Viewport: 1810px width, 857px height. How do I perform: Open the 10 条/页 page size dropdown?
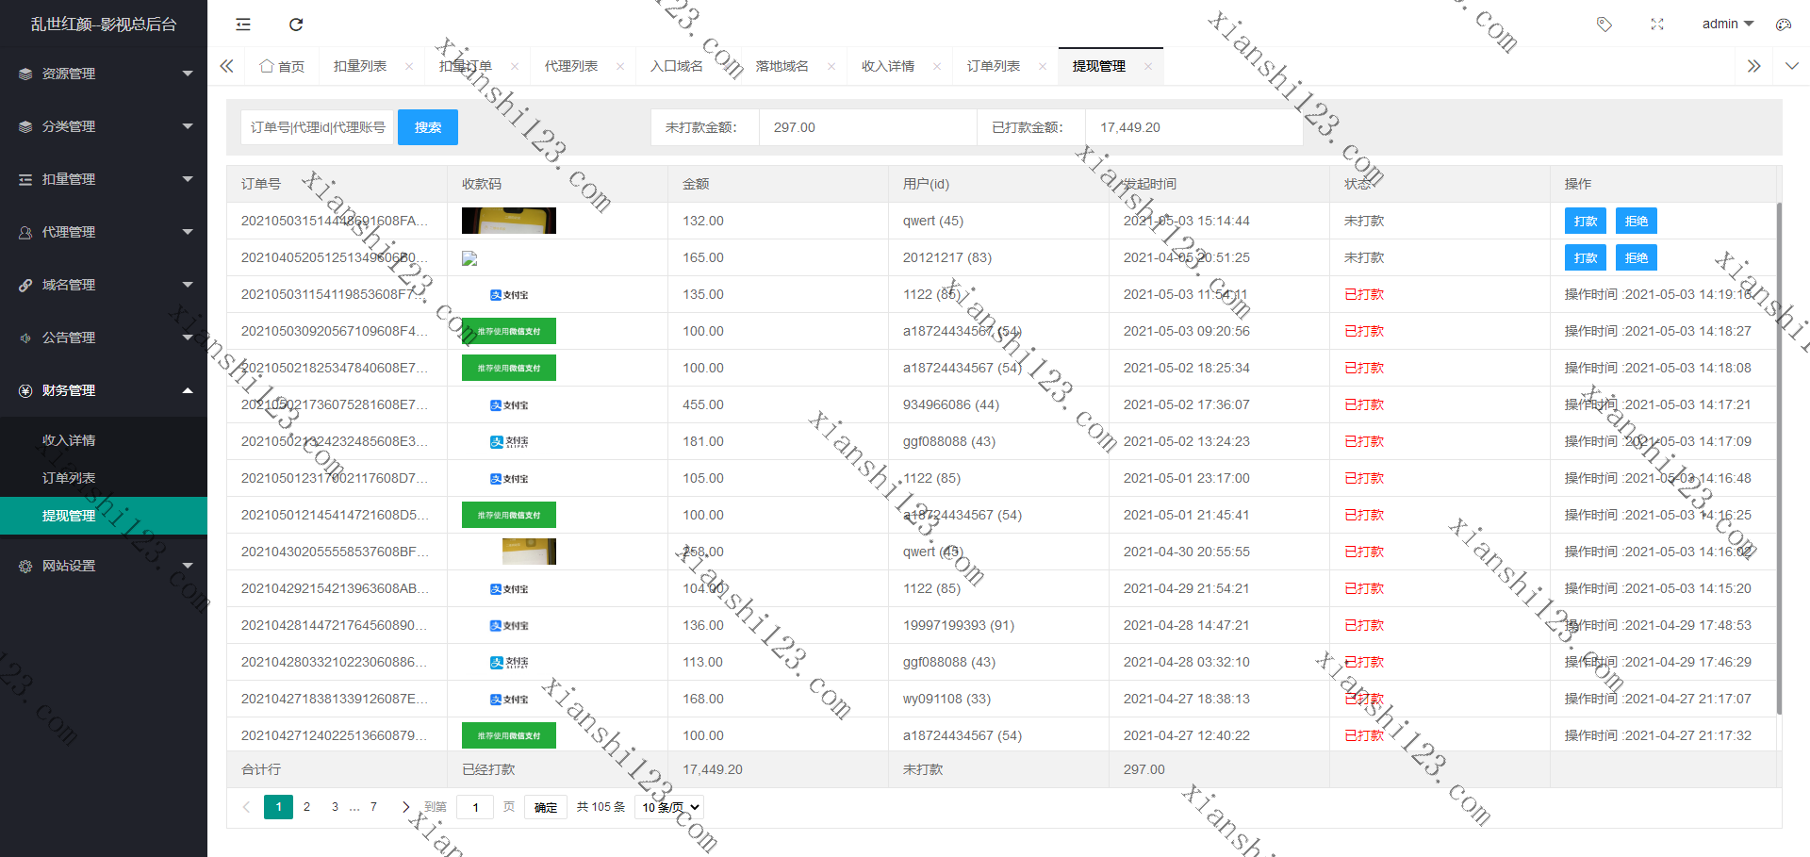click(x=669, y=807)
